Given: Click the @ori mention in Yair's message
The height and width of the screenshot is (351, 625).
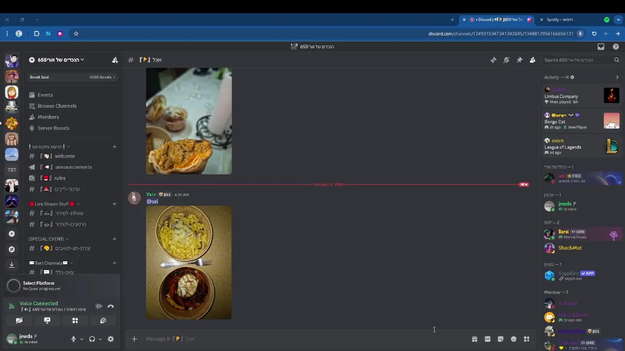Looking at the screenshot, I should click(x=152, y=201).
